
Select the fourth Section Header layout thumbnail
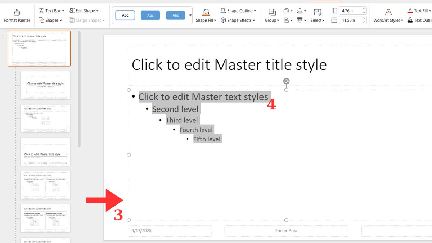pyautogui.click(x=45, y=152)
